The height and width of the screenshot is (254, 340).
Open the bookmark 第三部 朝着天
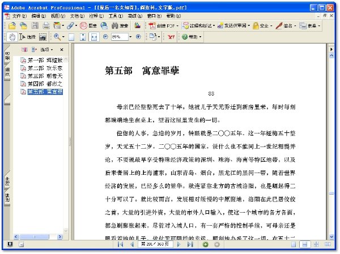(45, 76)
